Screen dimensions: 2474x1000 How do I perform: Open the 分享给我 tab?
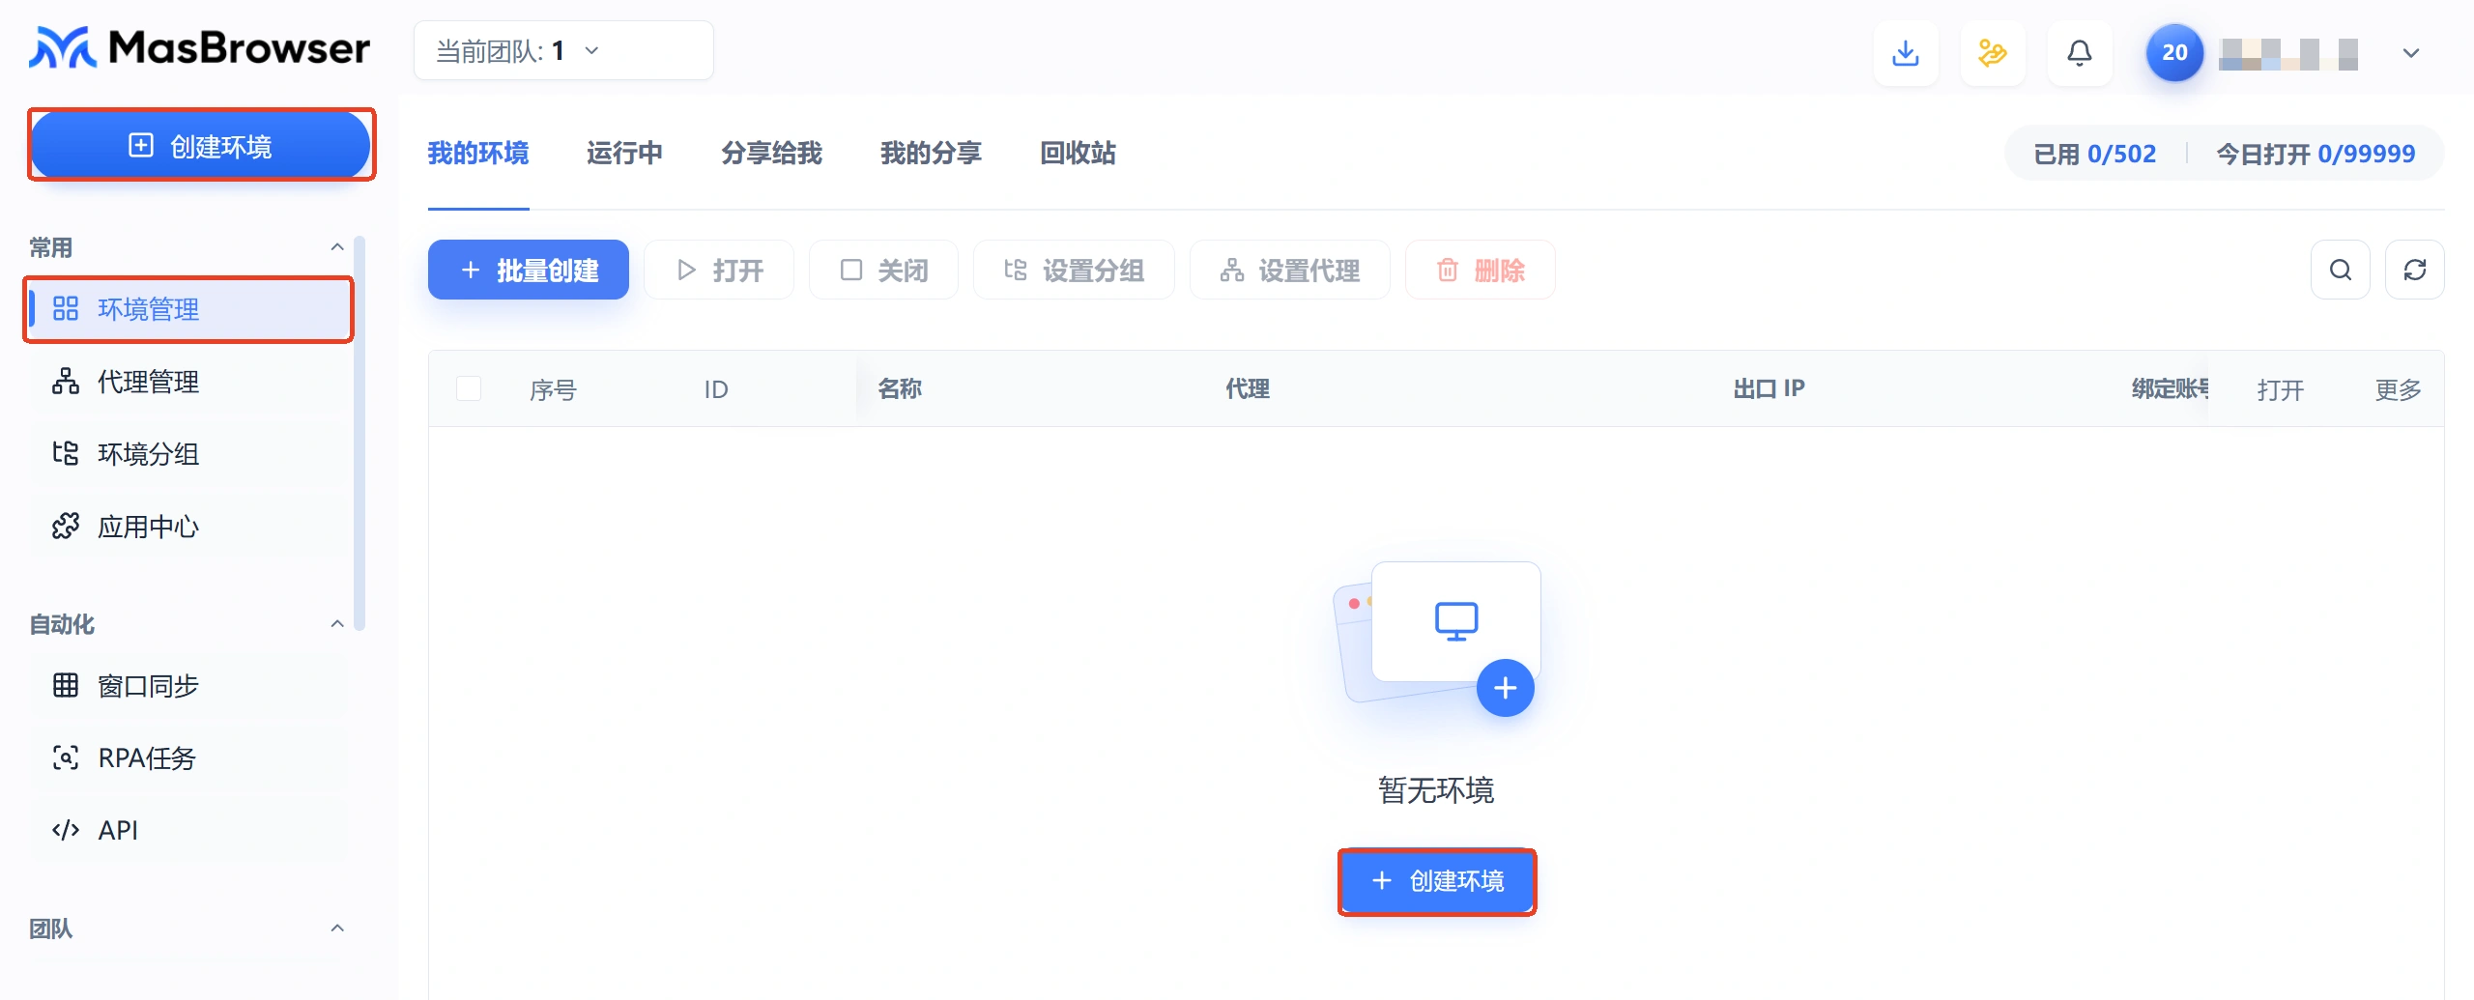pyautogui.click(x=771, y=153)
